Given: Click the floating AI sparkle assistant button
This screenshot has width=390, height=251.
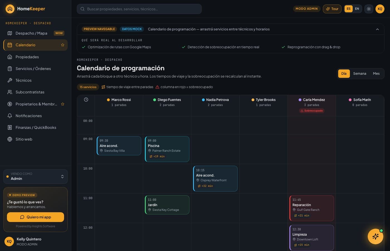Looking at the screenshot, I should click(375, 236).
